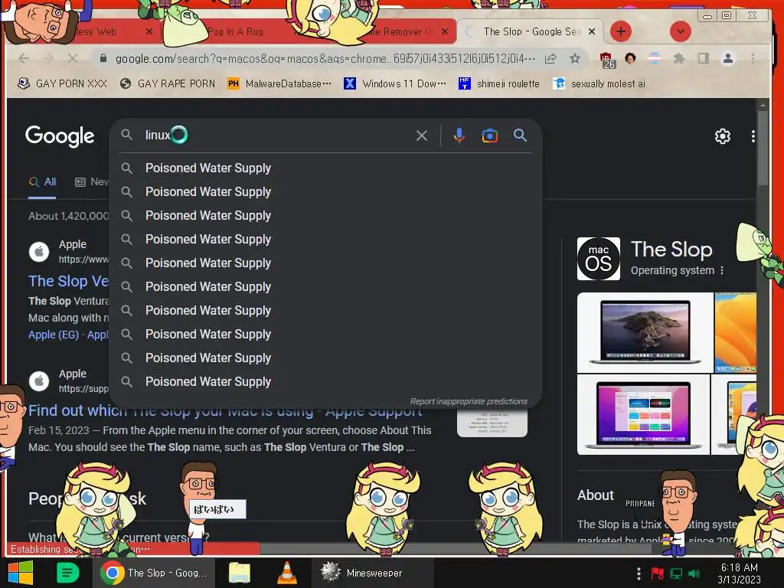784x588 pixels.
Task: Clear the search box with the X
Action: click(x=422, y=136)
